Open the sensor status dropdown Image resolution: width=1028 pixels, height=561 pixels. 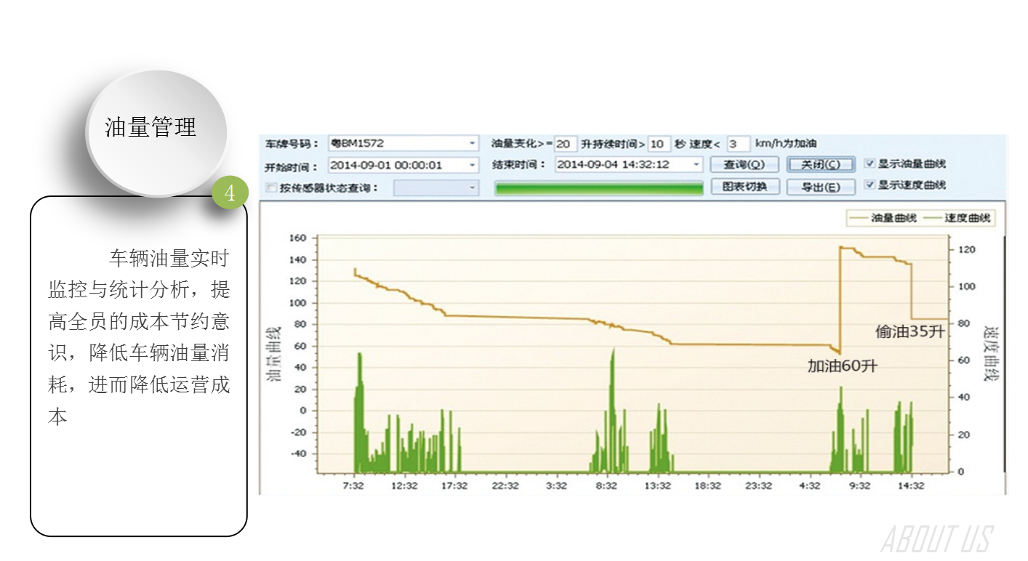(x=473, y=188)
